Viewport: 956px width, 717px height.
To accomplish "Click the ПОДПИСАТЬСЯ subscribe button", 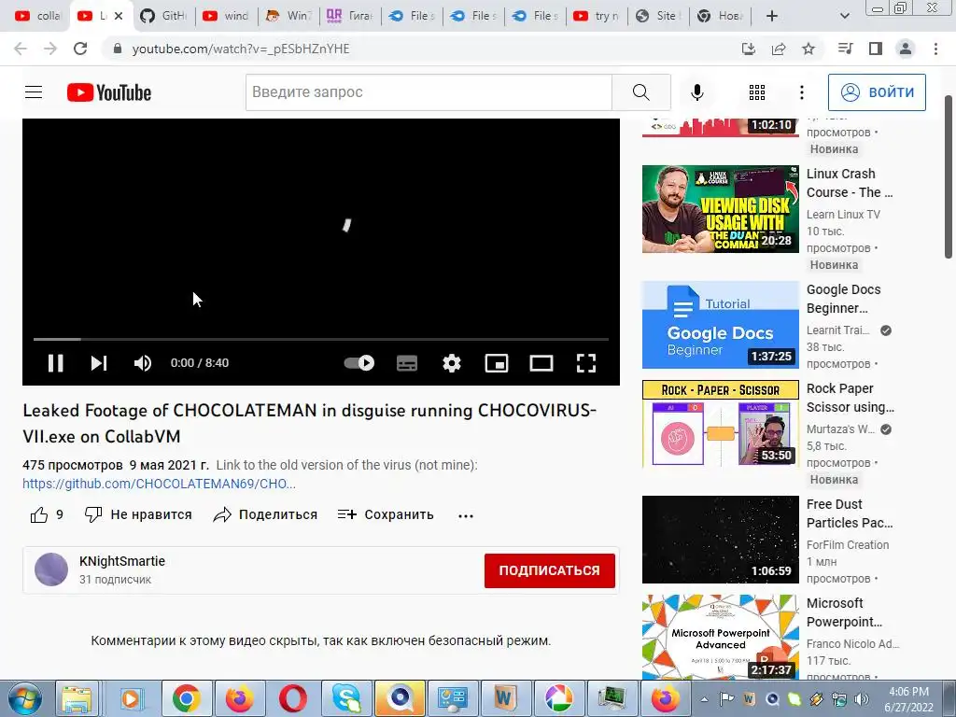I will 549,570.
